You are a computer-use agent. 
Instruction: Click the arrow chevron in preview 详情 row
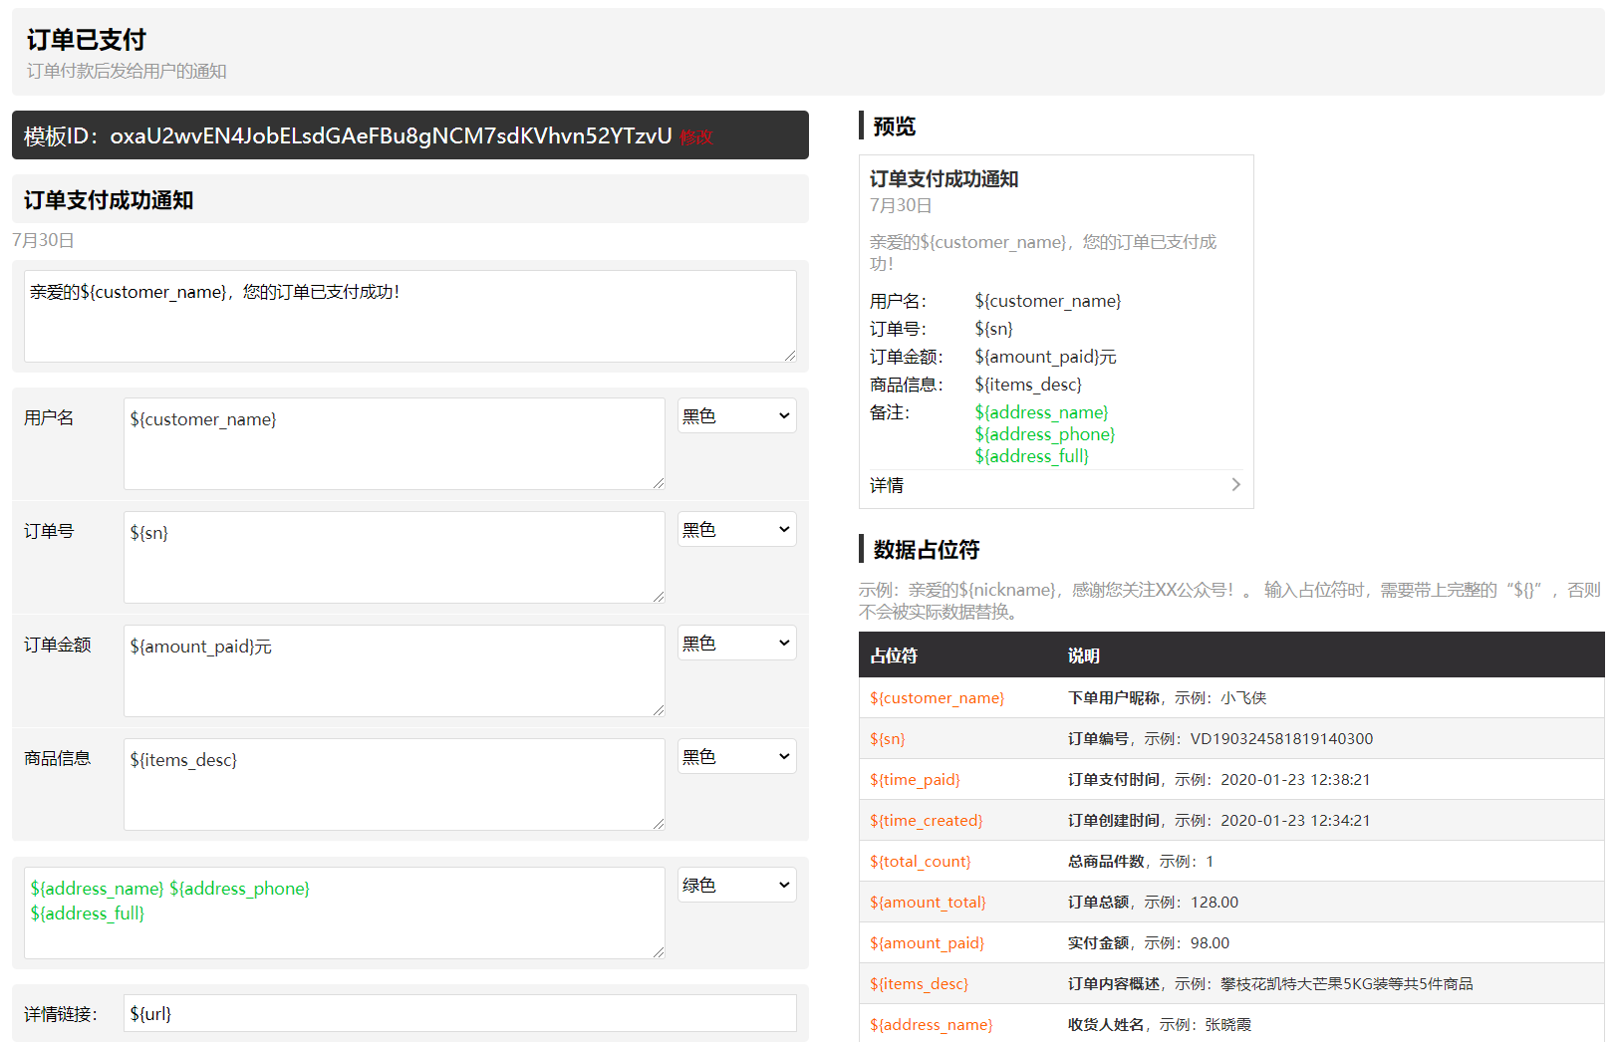1235,485
